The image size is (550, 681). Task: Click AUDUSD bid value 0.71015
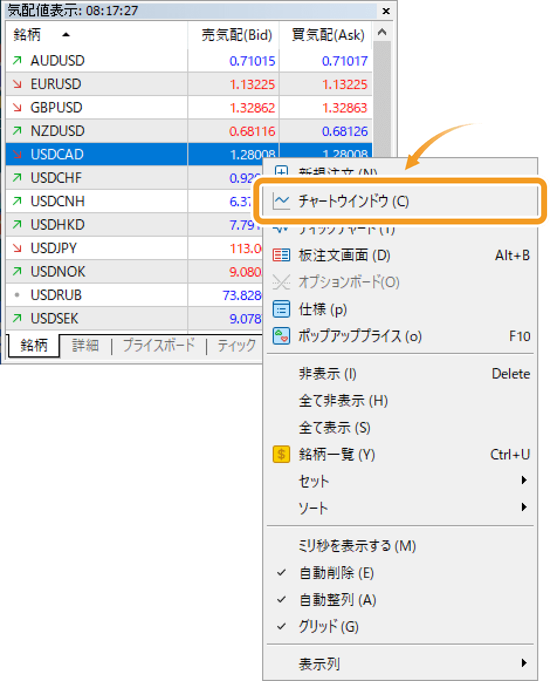click(x=252, y=61)
